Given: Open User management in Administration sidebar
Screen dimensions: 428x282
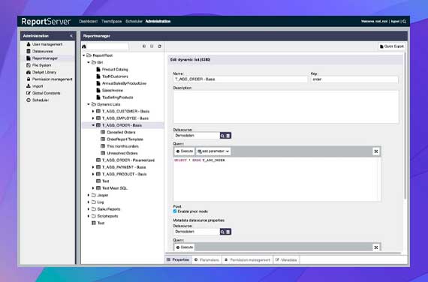Looking at the screenshot, I should point(47,44).
